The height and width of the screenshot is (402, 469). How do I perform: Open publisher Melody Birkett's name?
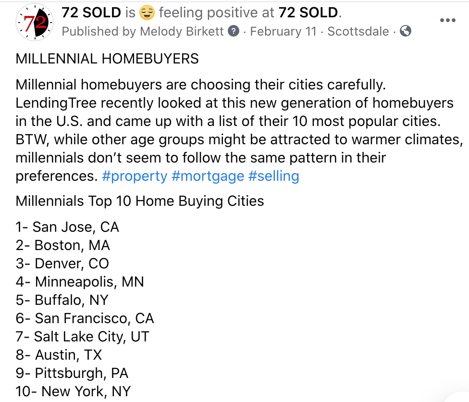tap(182, 31)
